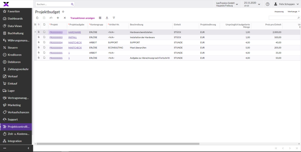Mark Projektbudget as favorite star
Image resolution: width=301 pixels, height=152 pixels.
pos(63,12)
